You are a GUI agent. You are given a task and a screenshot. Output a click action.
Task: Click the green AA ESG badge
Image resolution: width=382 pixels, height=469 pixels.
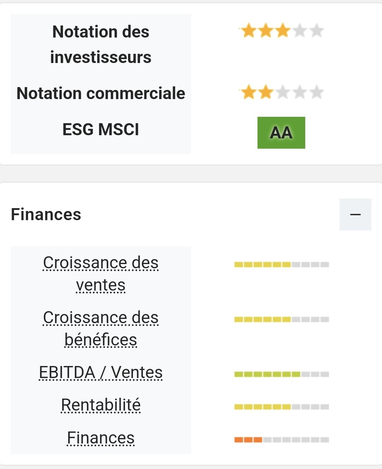pyautogui.click(x=281, y=133)
